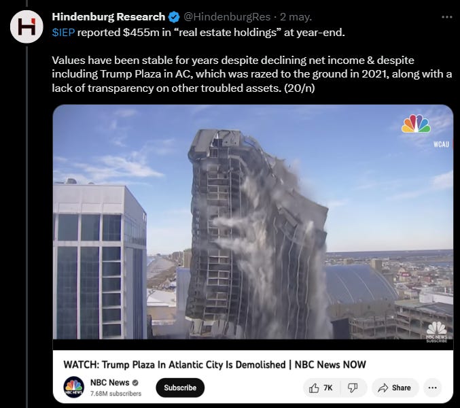460x408 pixels.
Task: Click NBC News subscribe watermark in video
Action: [x=436, y=332]
